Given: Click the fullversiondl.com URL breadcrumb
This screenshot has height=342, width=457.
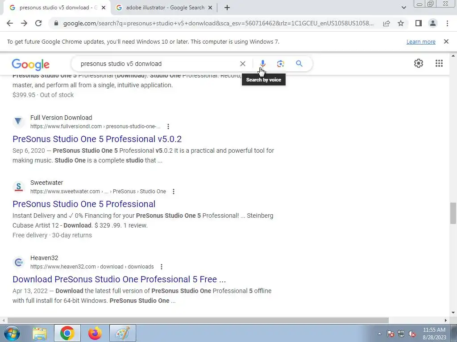Looking at the screenshot, I should point(96,126).
